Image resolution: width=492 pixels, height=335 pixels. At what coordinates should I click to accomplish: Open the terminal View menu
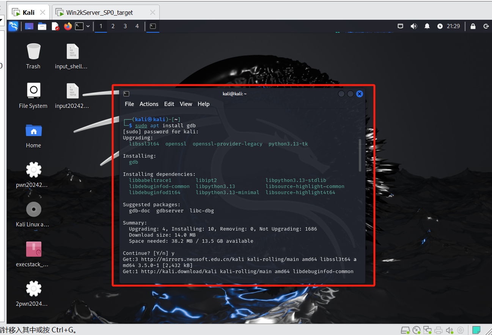pos(186,104)
